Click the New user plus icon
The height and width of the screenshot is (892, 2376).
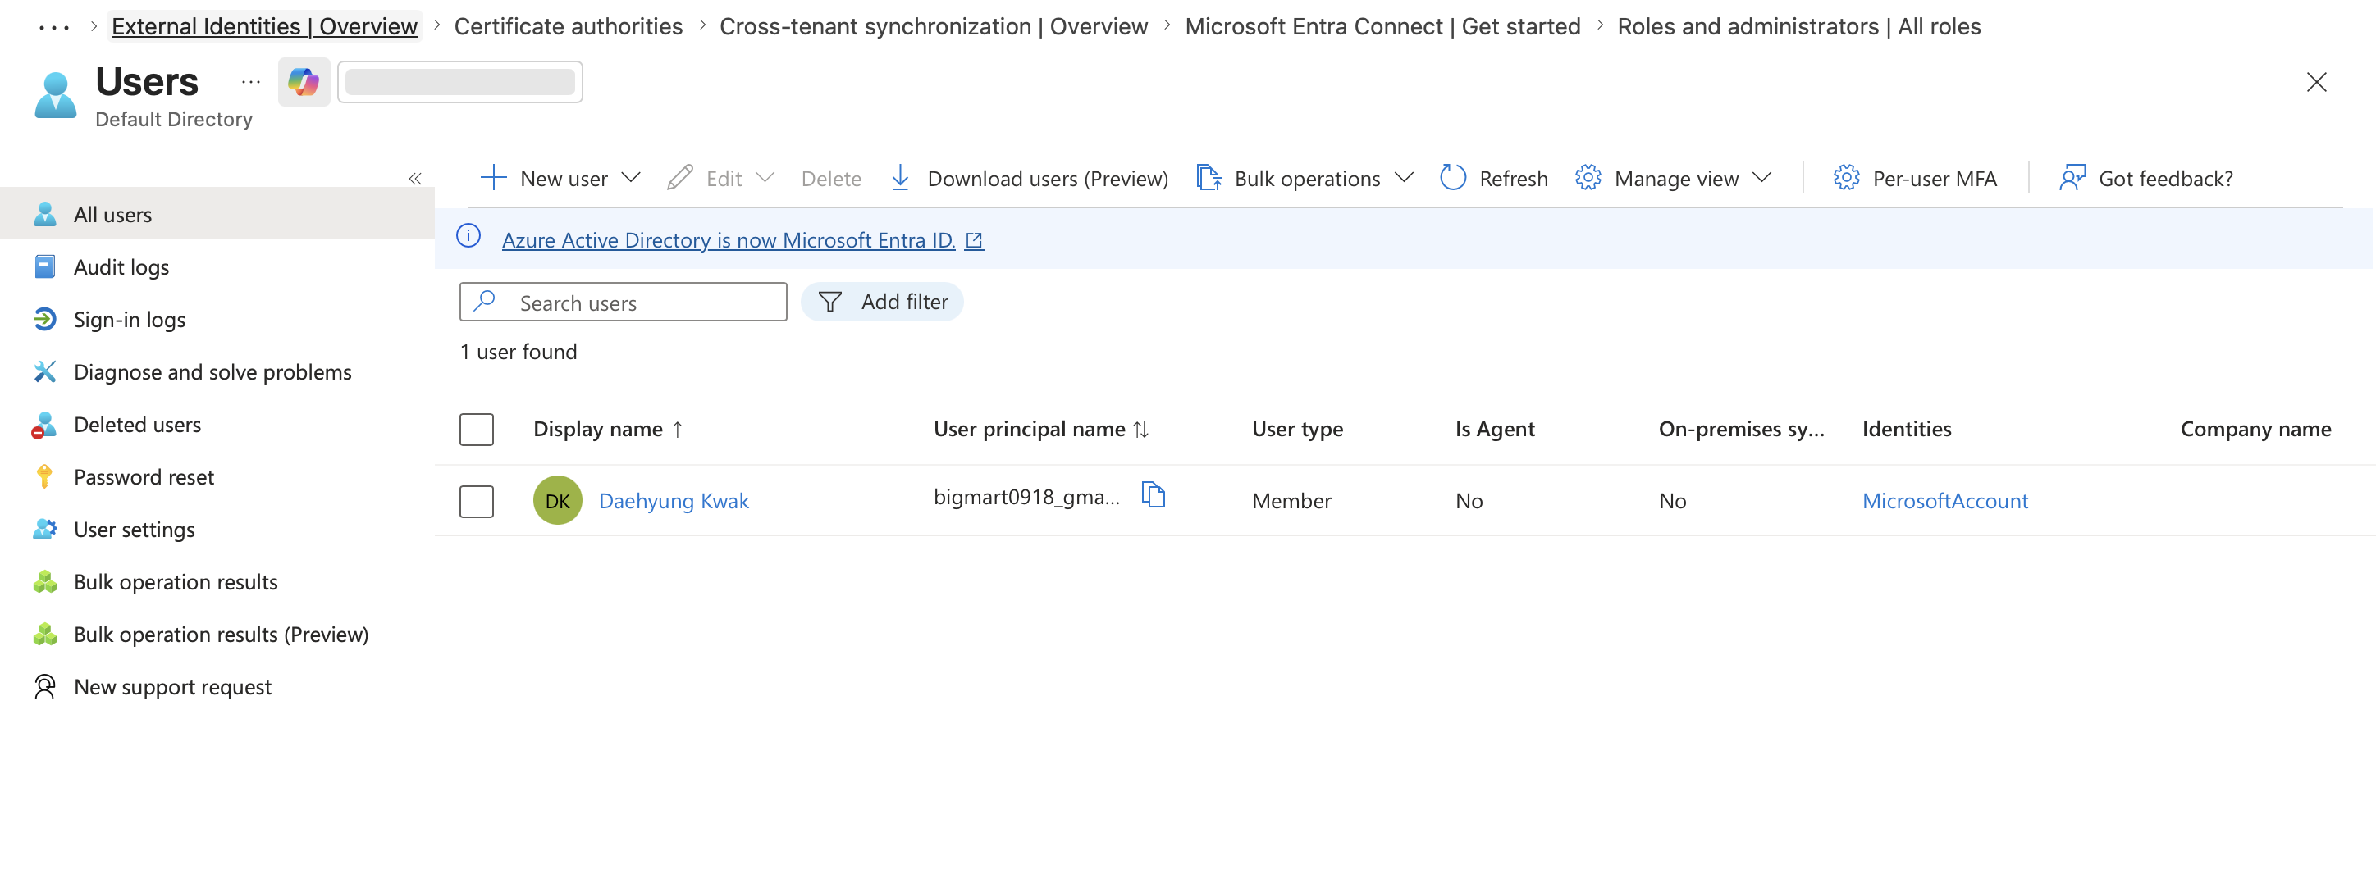[x=493, y=178]
